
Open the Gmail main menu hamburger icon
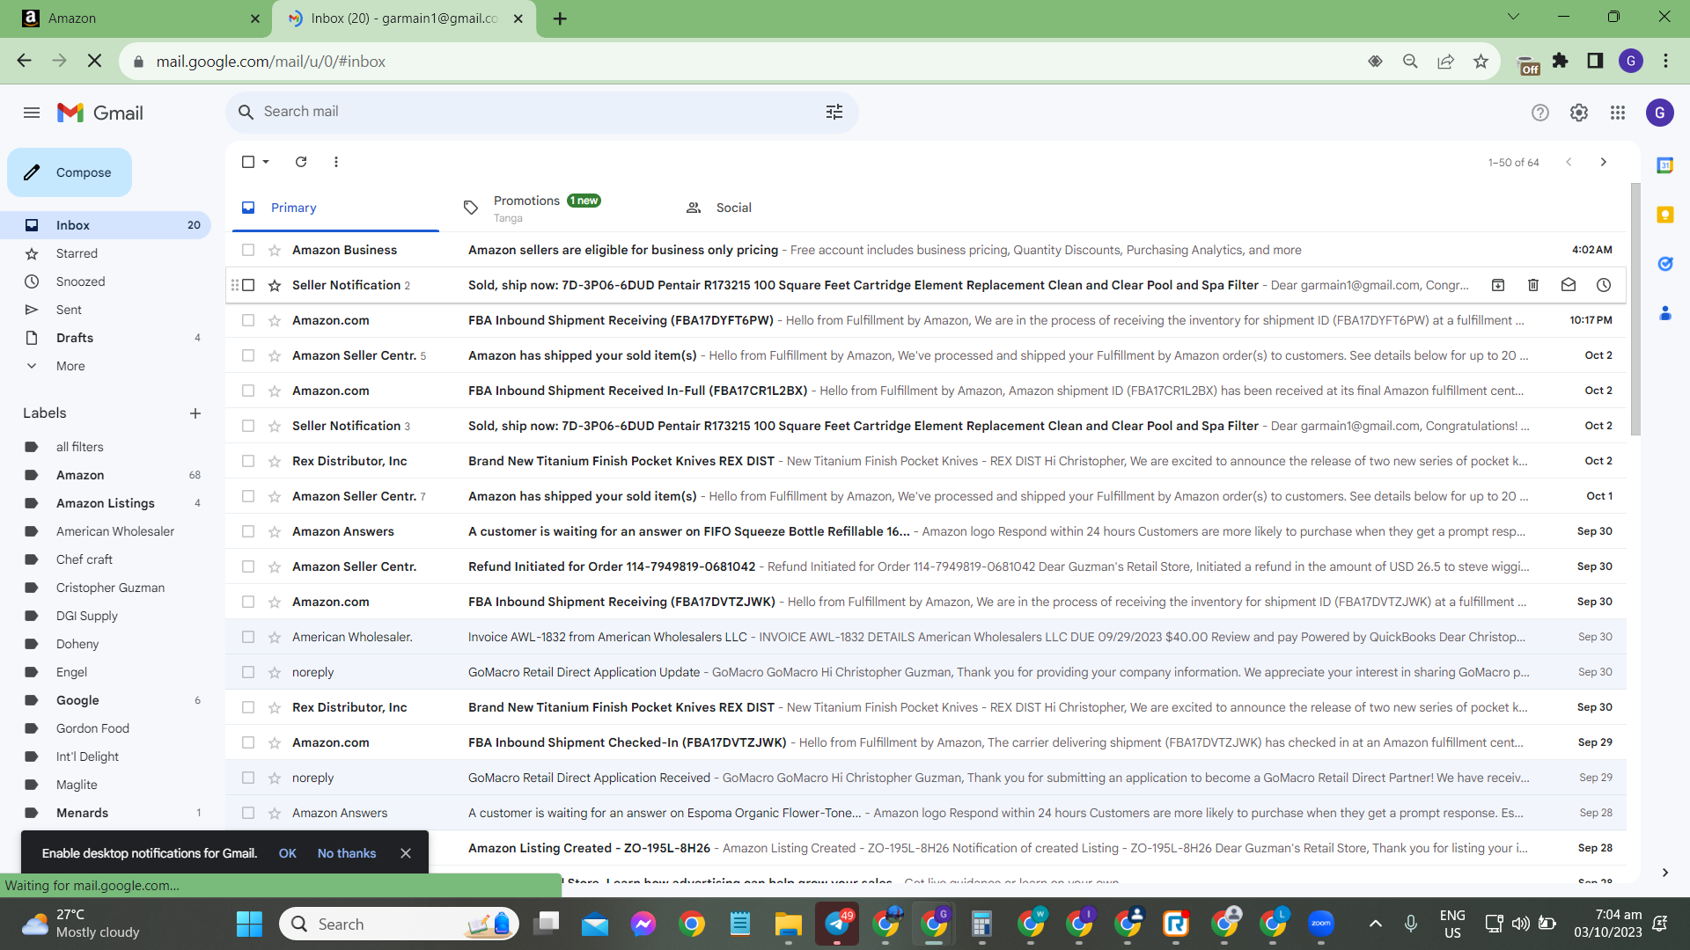[x=32, y=113]
